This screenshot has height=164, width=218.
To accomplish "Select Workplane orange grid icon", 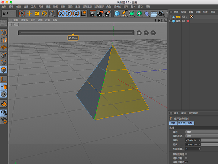I will point(4,47).
